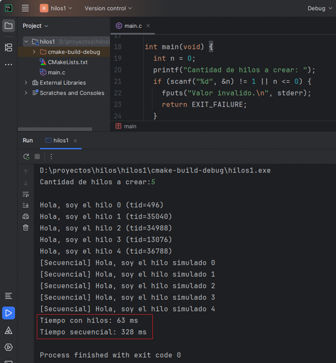Select the hilos1 run tab
The width and height of the screenshot is (336, 363).
[x=60, y=141]
